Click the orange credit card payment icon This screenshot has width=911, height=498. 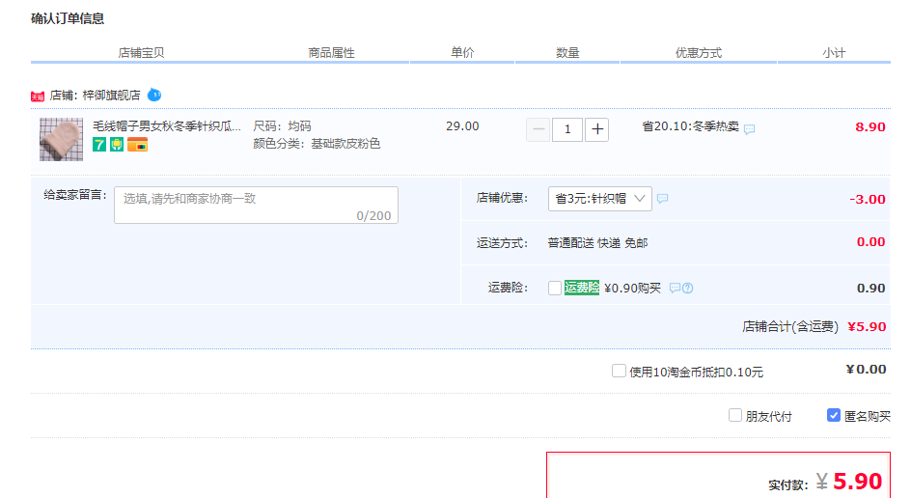[x=138, y=145]
